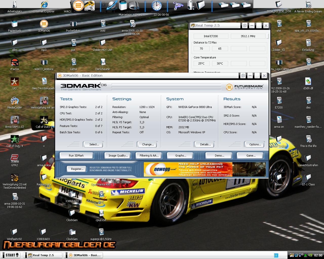Select the Gewichtsstrafen desktop icon

coord(308,161)
